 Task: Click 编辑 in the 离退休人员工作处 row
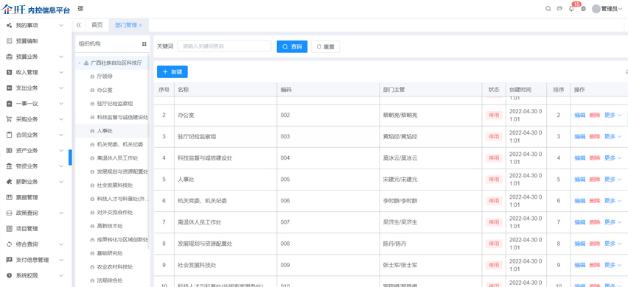pyautogui.click(x=579, y=222)
